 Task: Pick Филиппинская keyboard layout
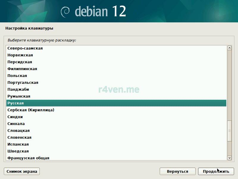tap(22, 69)
